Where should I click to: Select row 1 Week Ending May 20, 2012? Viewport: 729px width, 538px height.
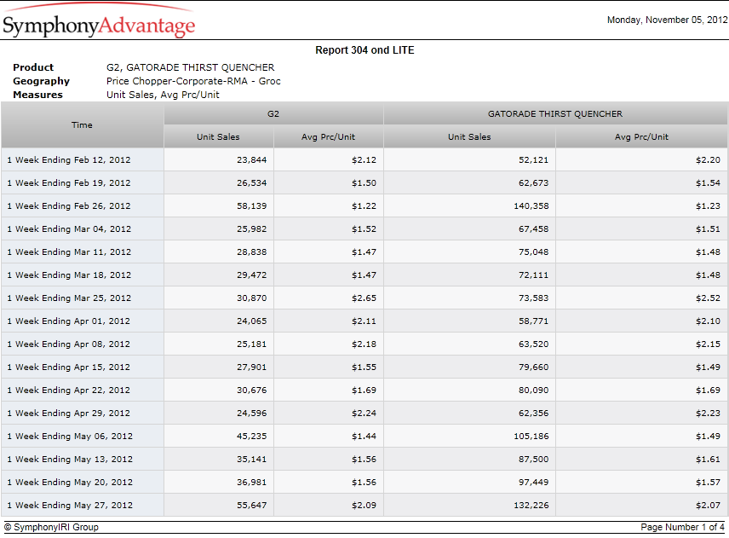(x=364, y=482)
